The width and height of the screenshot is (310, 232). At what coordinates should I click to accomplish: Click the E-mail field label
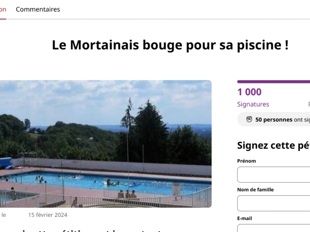point(244,218)
